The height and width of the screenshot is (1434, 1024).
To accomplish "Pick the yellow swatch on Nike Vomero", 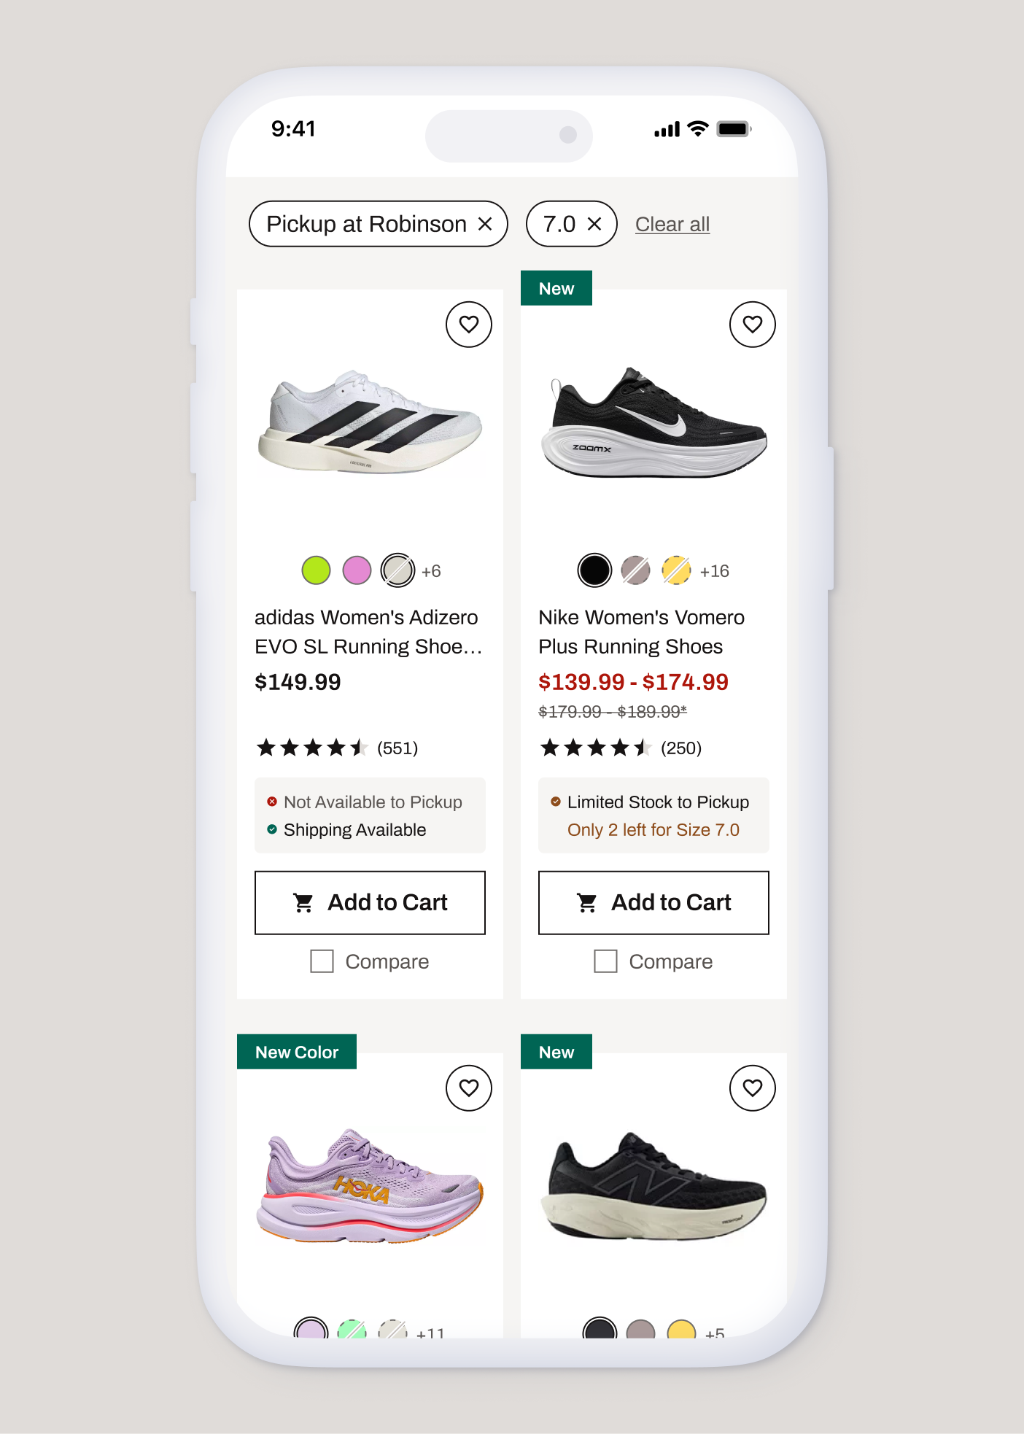I will tap(676, 570).
